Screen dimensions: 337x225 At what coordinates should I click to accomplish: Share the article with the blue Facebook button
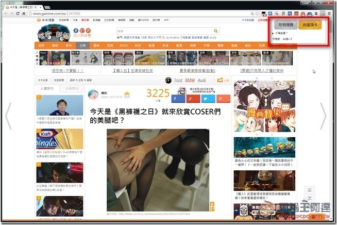click(178, 99)
